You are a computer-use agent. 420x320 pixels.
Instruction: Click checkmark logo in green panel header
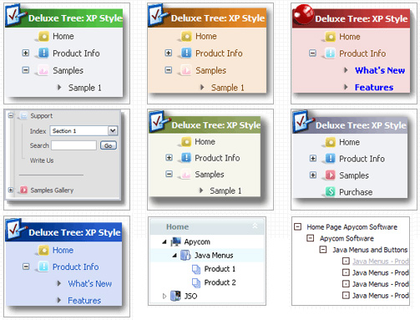pos(15,14)
